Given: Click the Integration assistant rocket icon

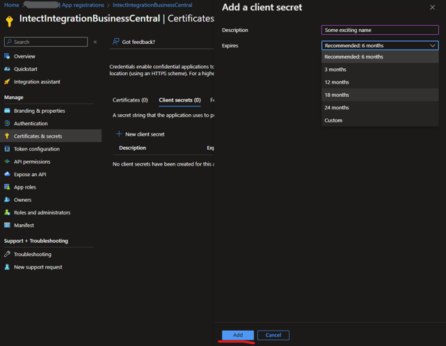Looking at the screenshot, I should 7,81.
